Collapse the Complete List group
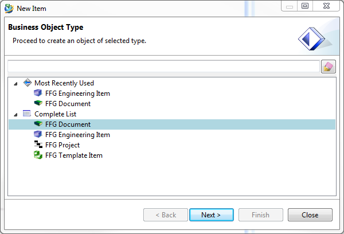 (x=15, y=115)
